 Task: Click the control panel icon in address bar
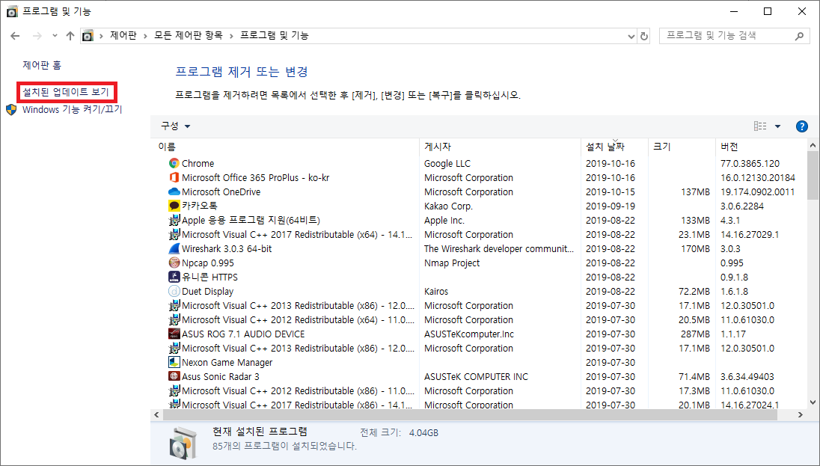click(88, 36)
